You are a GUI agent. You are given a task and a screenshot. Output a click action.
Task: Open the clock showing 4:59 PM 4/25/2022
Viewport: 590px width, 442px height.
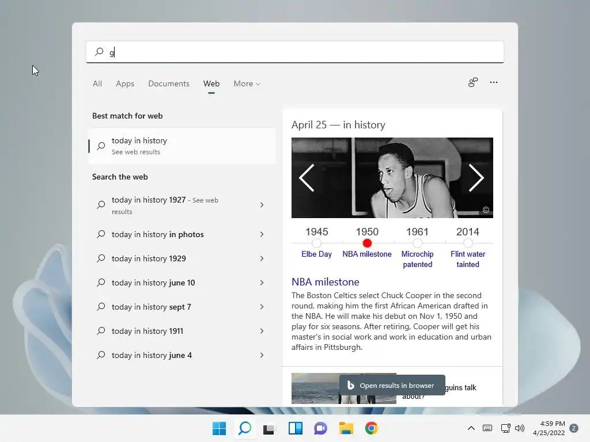click(x=549, y=428)
